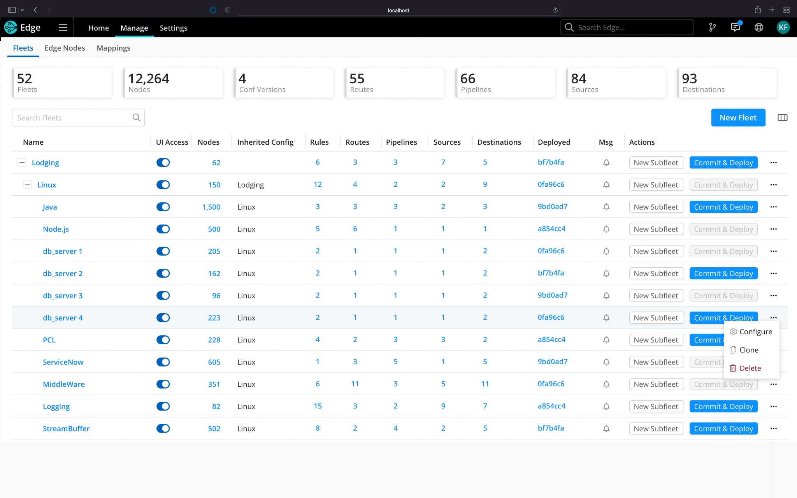797x498 pixels.
Task: Turn off UI Access for Logging
Action: pyautogui.click(x=163, y=407)
